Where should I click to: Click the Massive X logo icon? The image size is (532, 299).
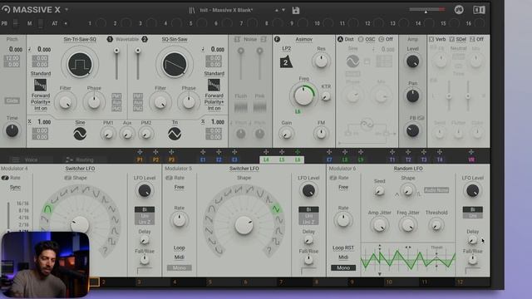coord(6,9)
